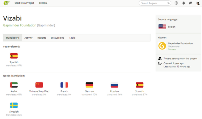Open Start Own Project
202x119 pixels.
coord(24,3)
